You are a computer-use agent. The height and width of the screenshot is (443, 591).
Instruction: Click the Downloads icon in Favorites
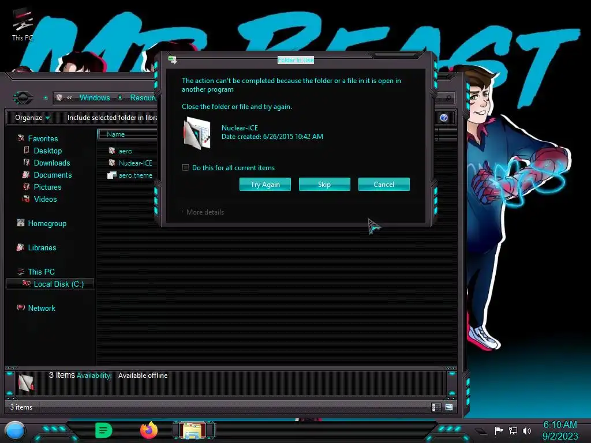pyautogui.click(x=27, y=162)
